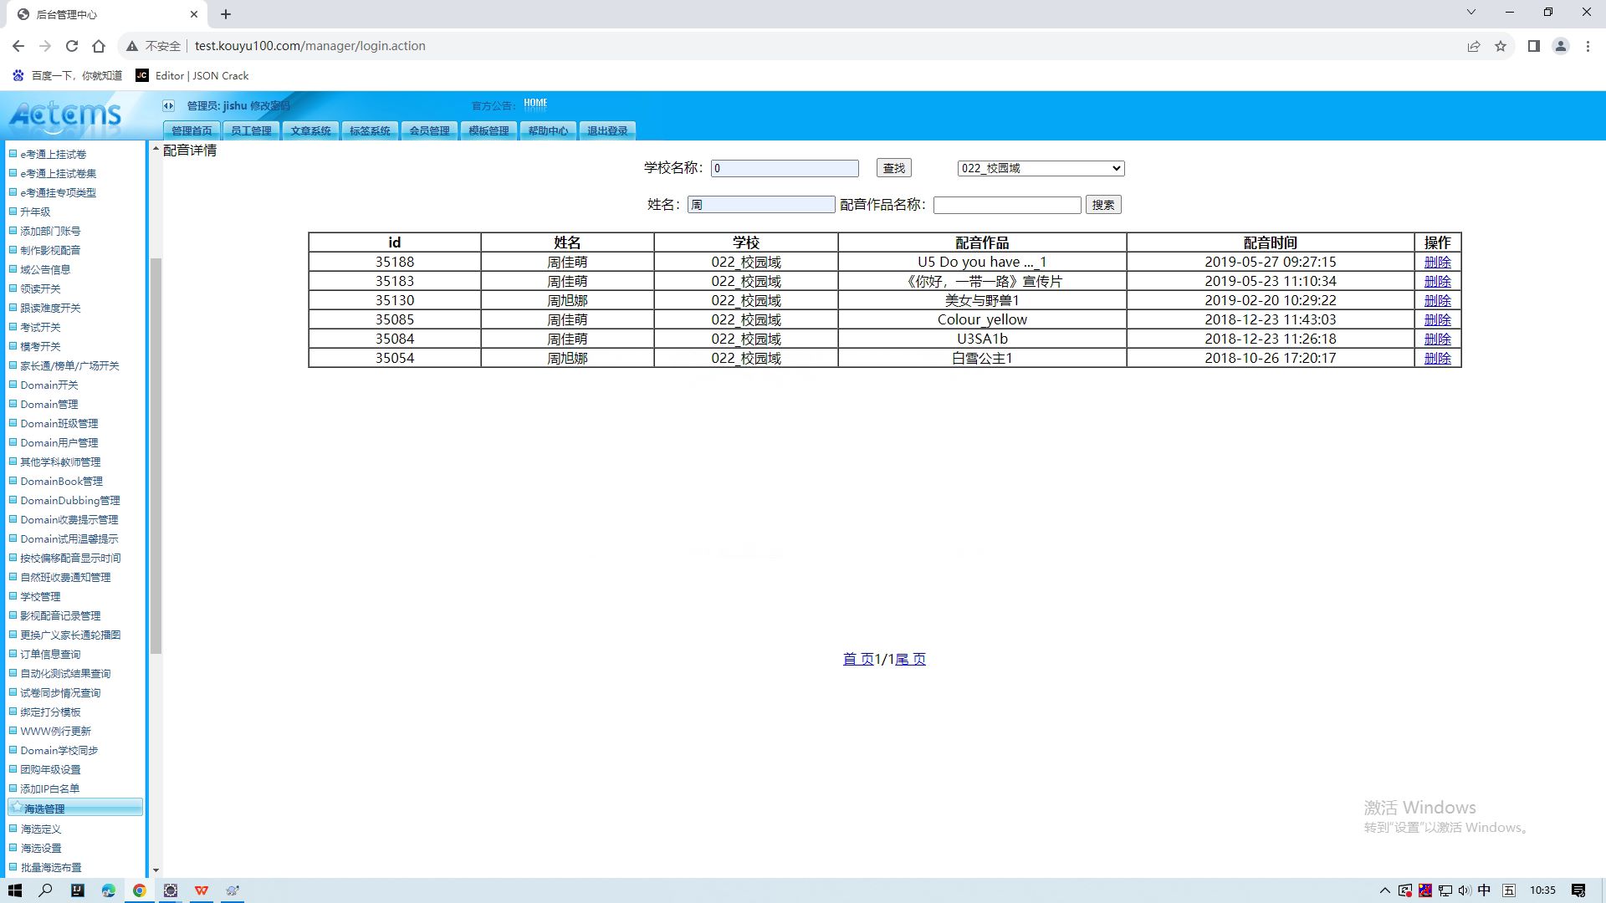Open 学校管理 in the sidebar
This screenshot has width=1606, height=903.
click(40, 597)
